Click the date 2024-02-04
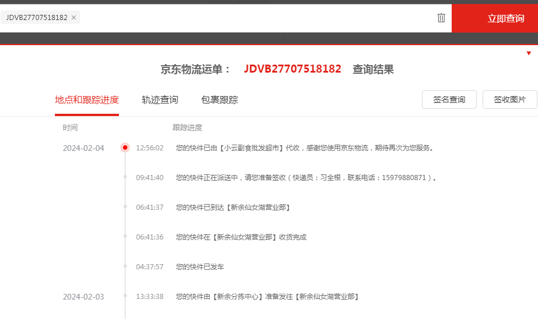 pos(83,148)
